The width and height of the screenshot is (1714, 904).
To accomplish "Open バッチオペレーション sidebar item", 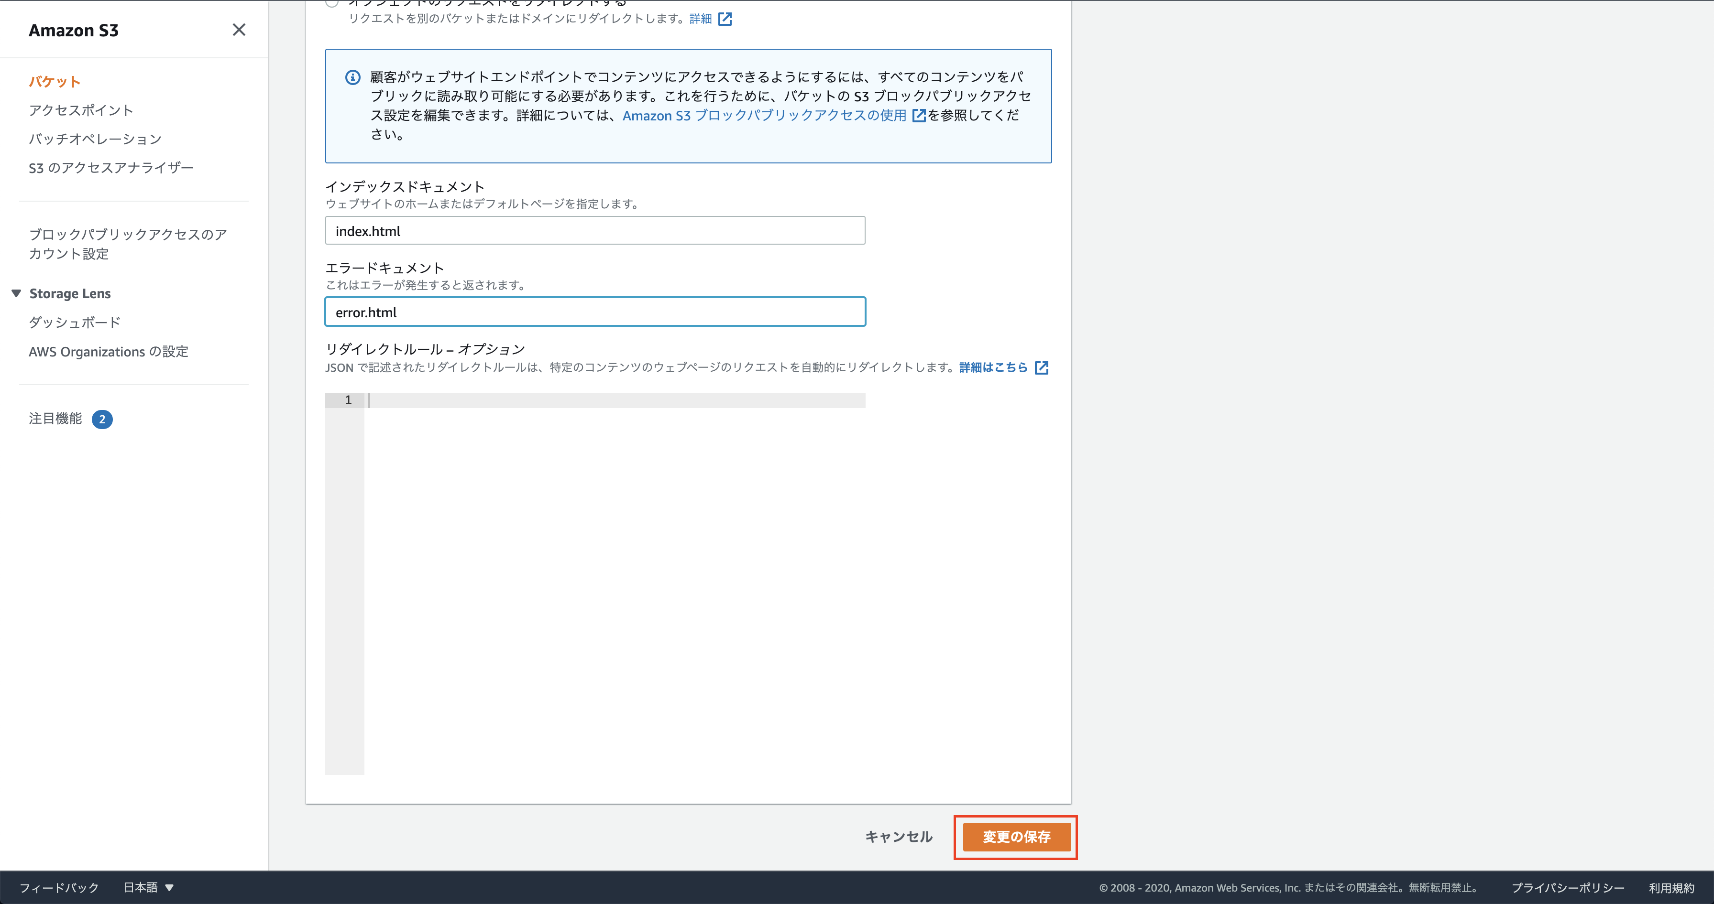I will [x=95, y=139].
